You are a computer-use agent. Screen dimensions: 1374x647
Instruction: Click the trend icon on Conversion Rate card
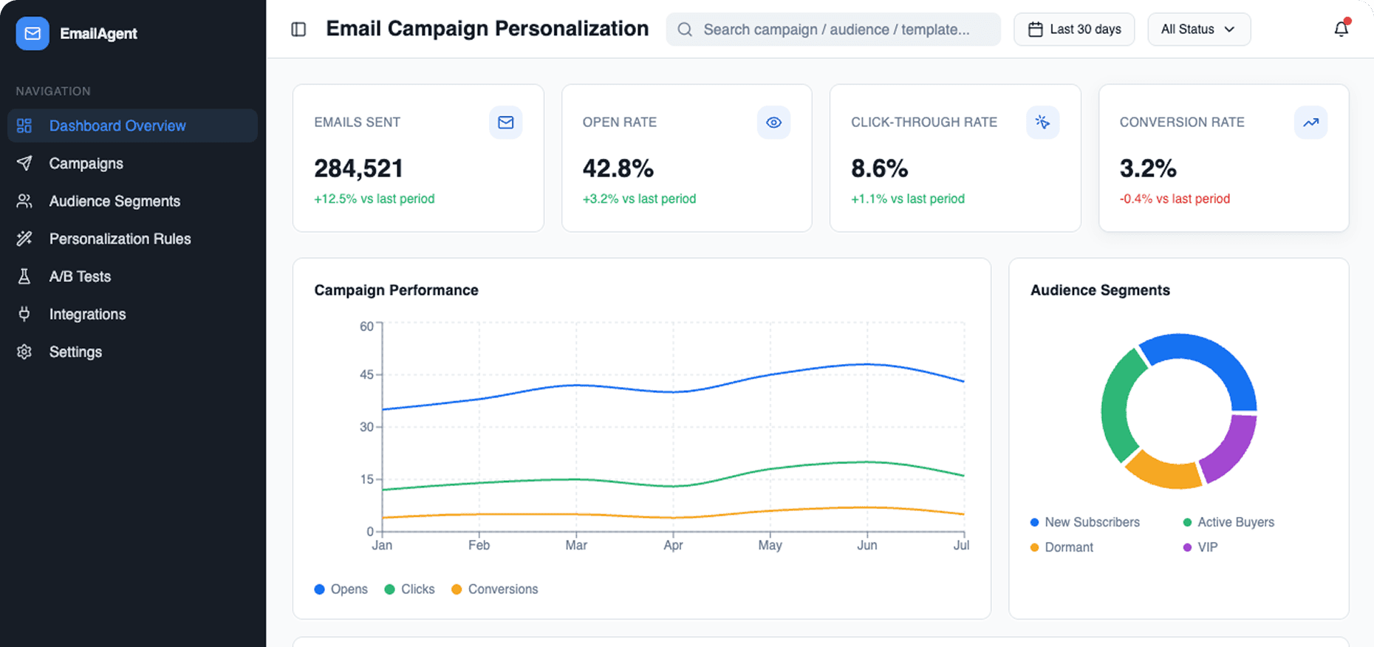(x=1310, y=123)
